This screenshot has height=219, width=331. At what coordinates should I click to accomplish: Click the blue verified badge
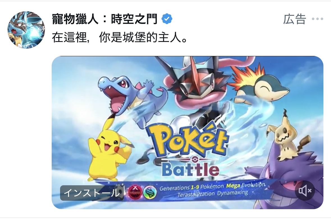(x=167, y=19)
